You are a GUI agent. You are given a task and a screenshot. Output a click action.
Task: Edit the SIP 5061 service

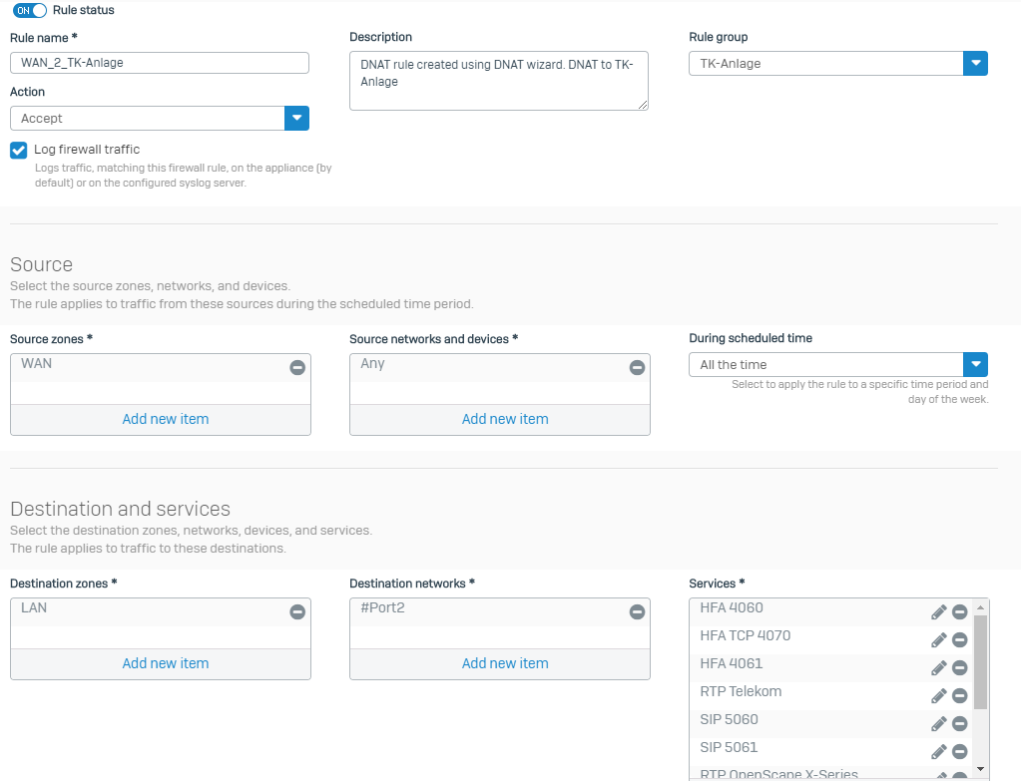(x=939, y=752)
